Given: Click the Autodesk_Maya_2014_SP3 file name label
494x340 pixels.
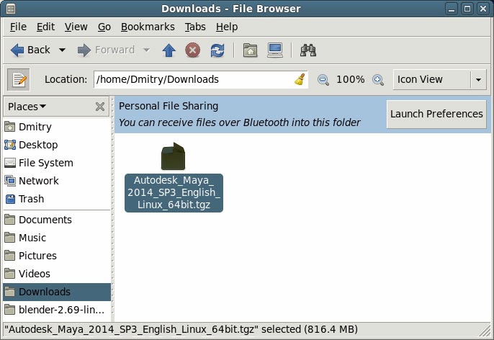Looking at the screenshot, I should pyautogui.click(x=174, y=192).
